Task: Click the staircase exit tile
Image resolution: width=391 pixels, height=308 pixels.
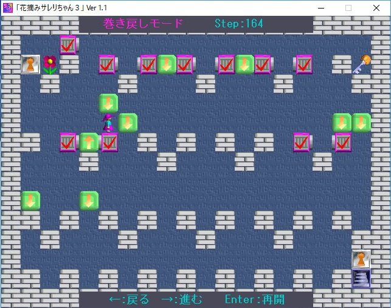Action: click(361, 278)
